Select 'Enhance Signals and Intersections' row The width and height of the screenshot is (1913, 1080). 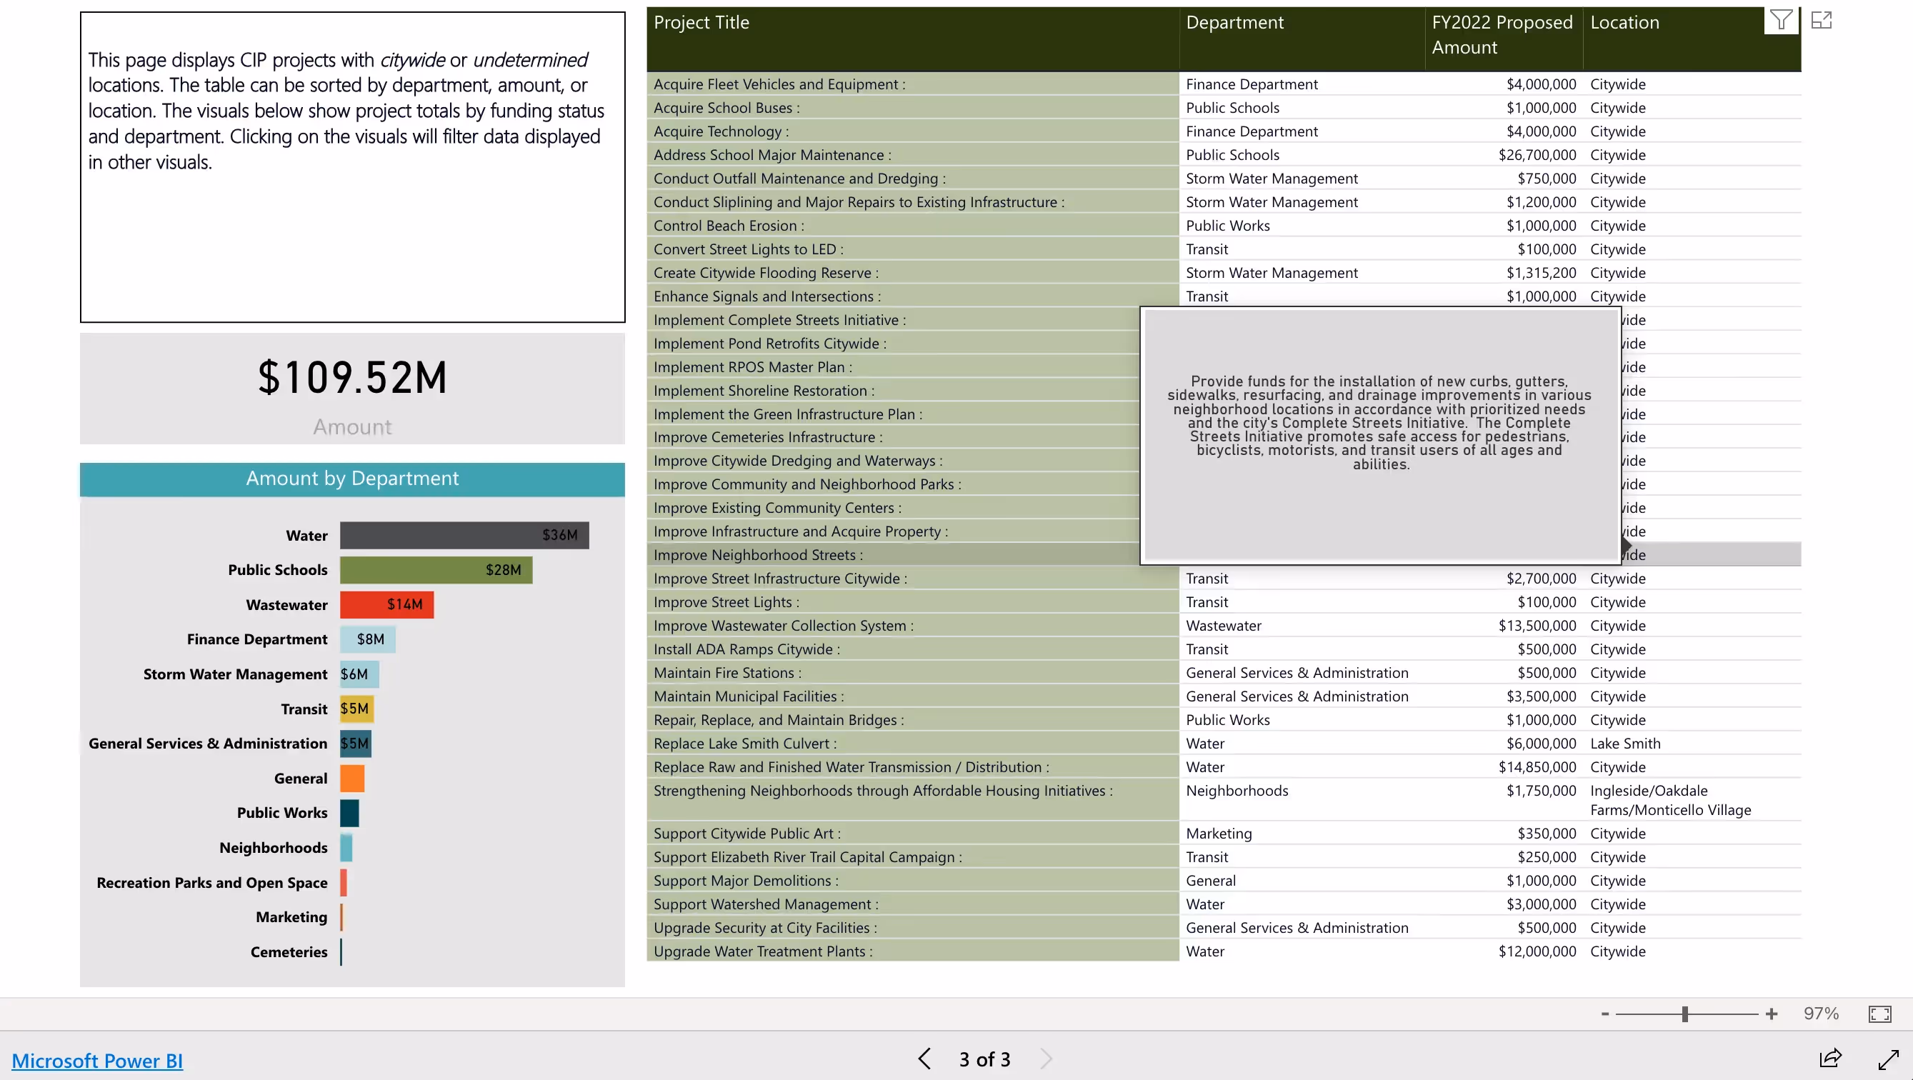[1223, 296]
